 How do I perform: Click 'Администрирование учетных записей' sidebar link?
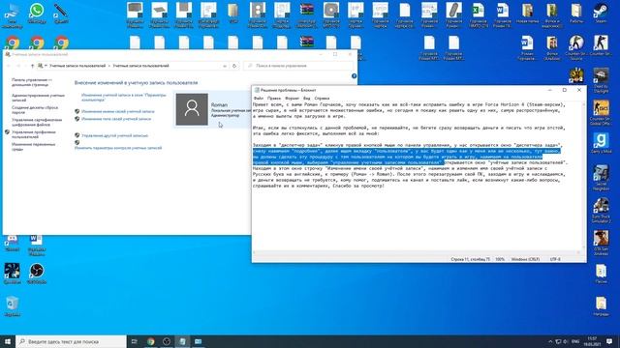pyautogui.click(x=38, y=98)
